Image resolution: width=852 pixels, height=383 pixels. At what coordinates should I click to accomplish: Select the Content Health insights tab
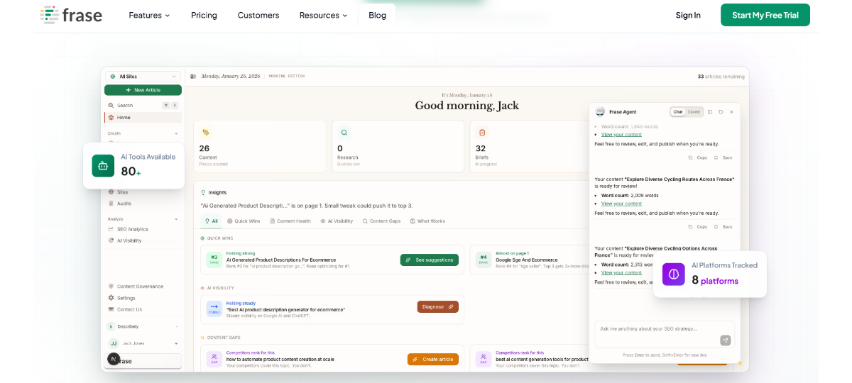[x=290, y=221]
